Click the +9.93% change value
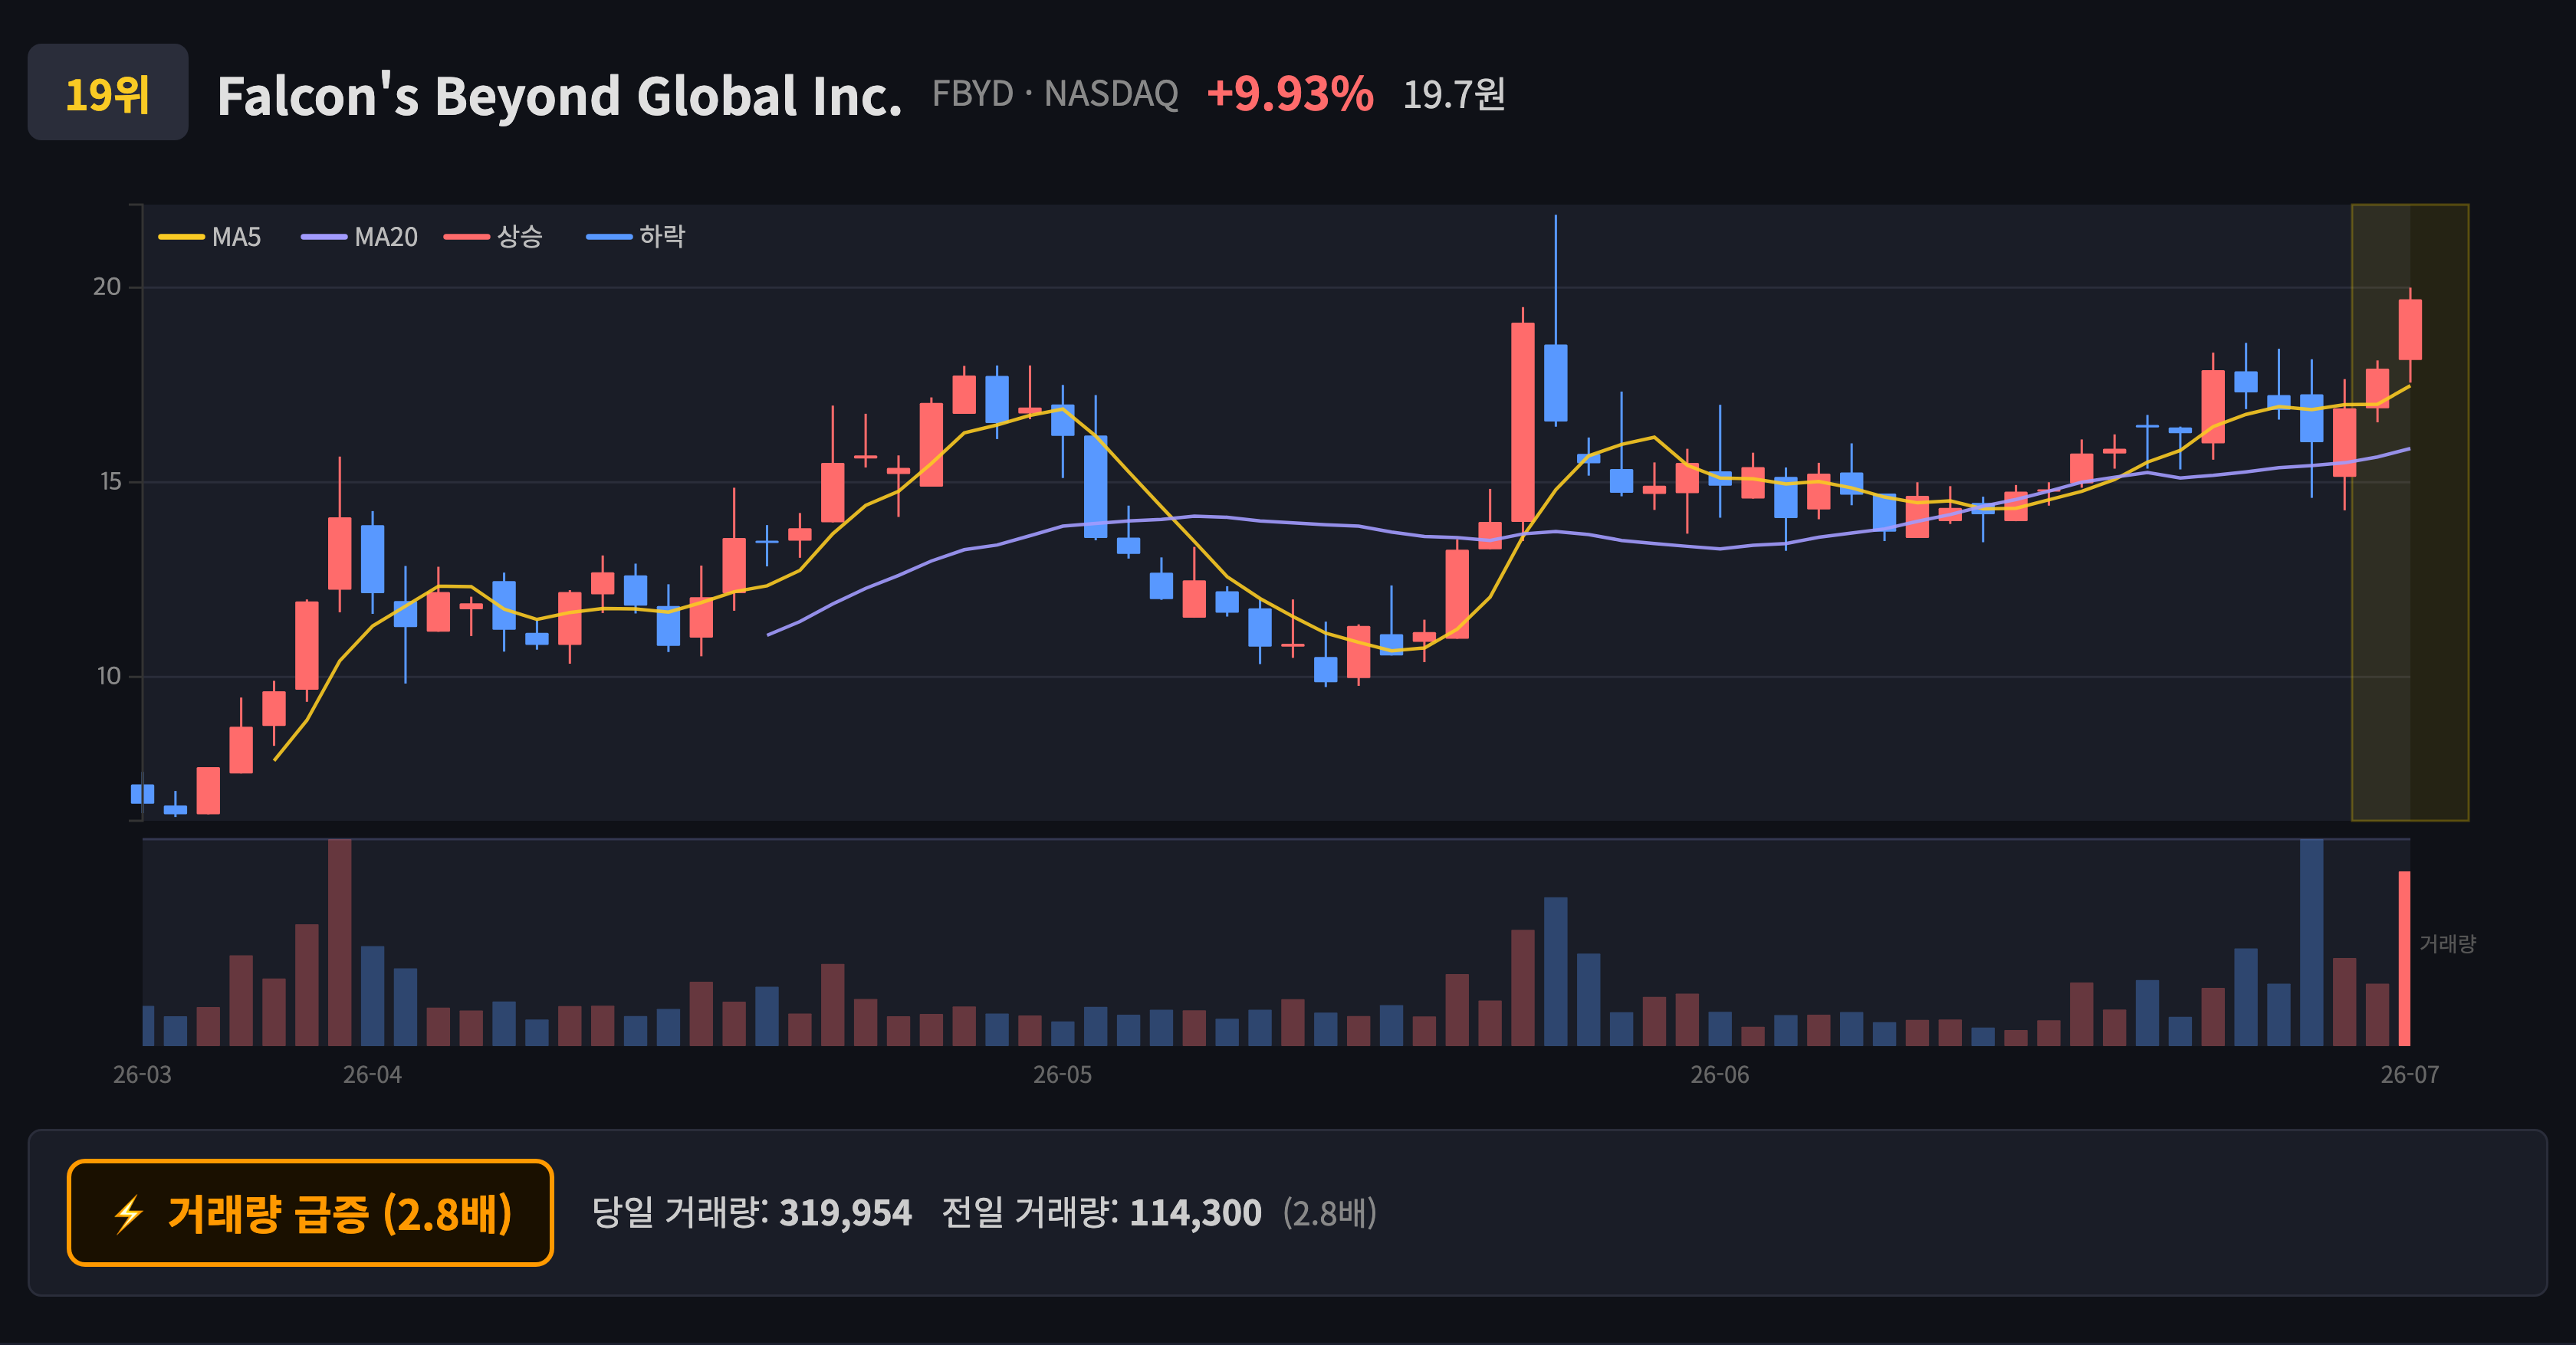 [1290, 94]
